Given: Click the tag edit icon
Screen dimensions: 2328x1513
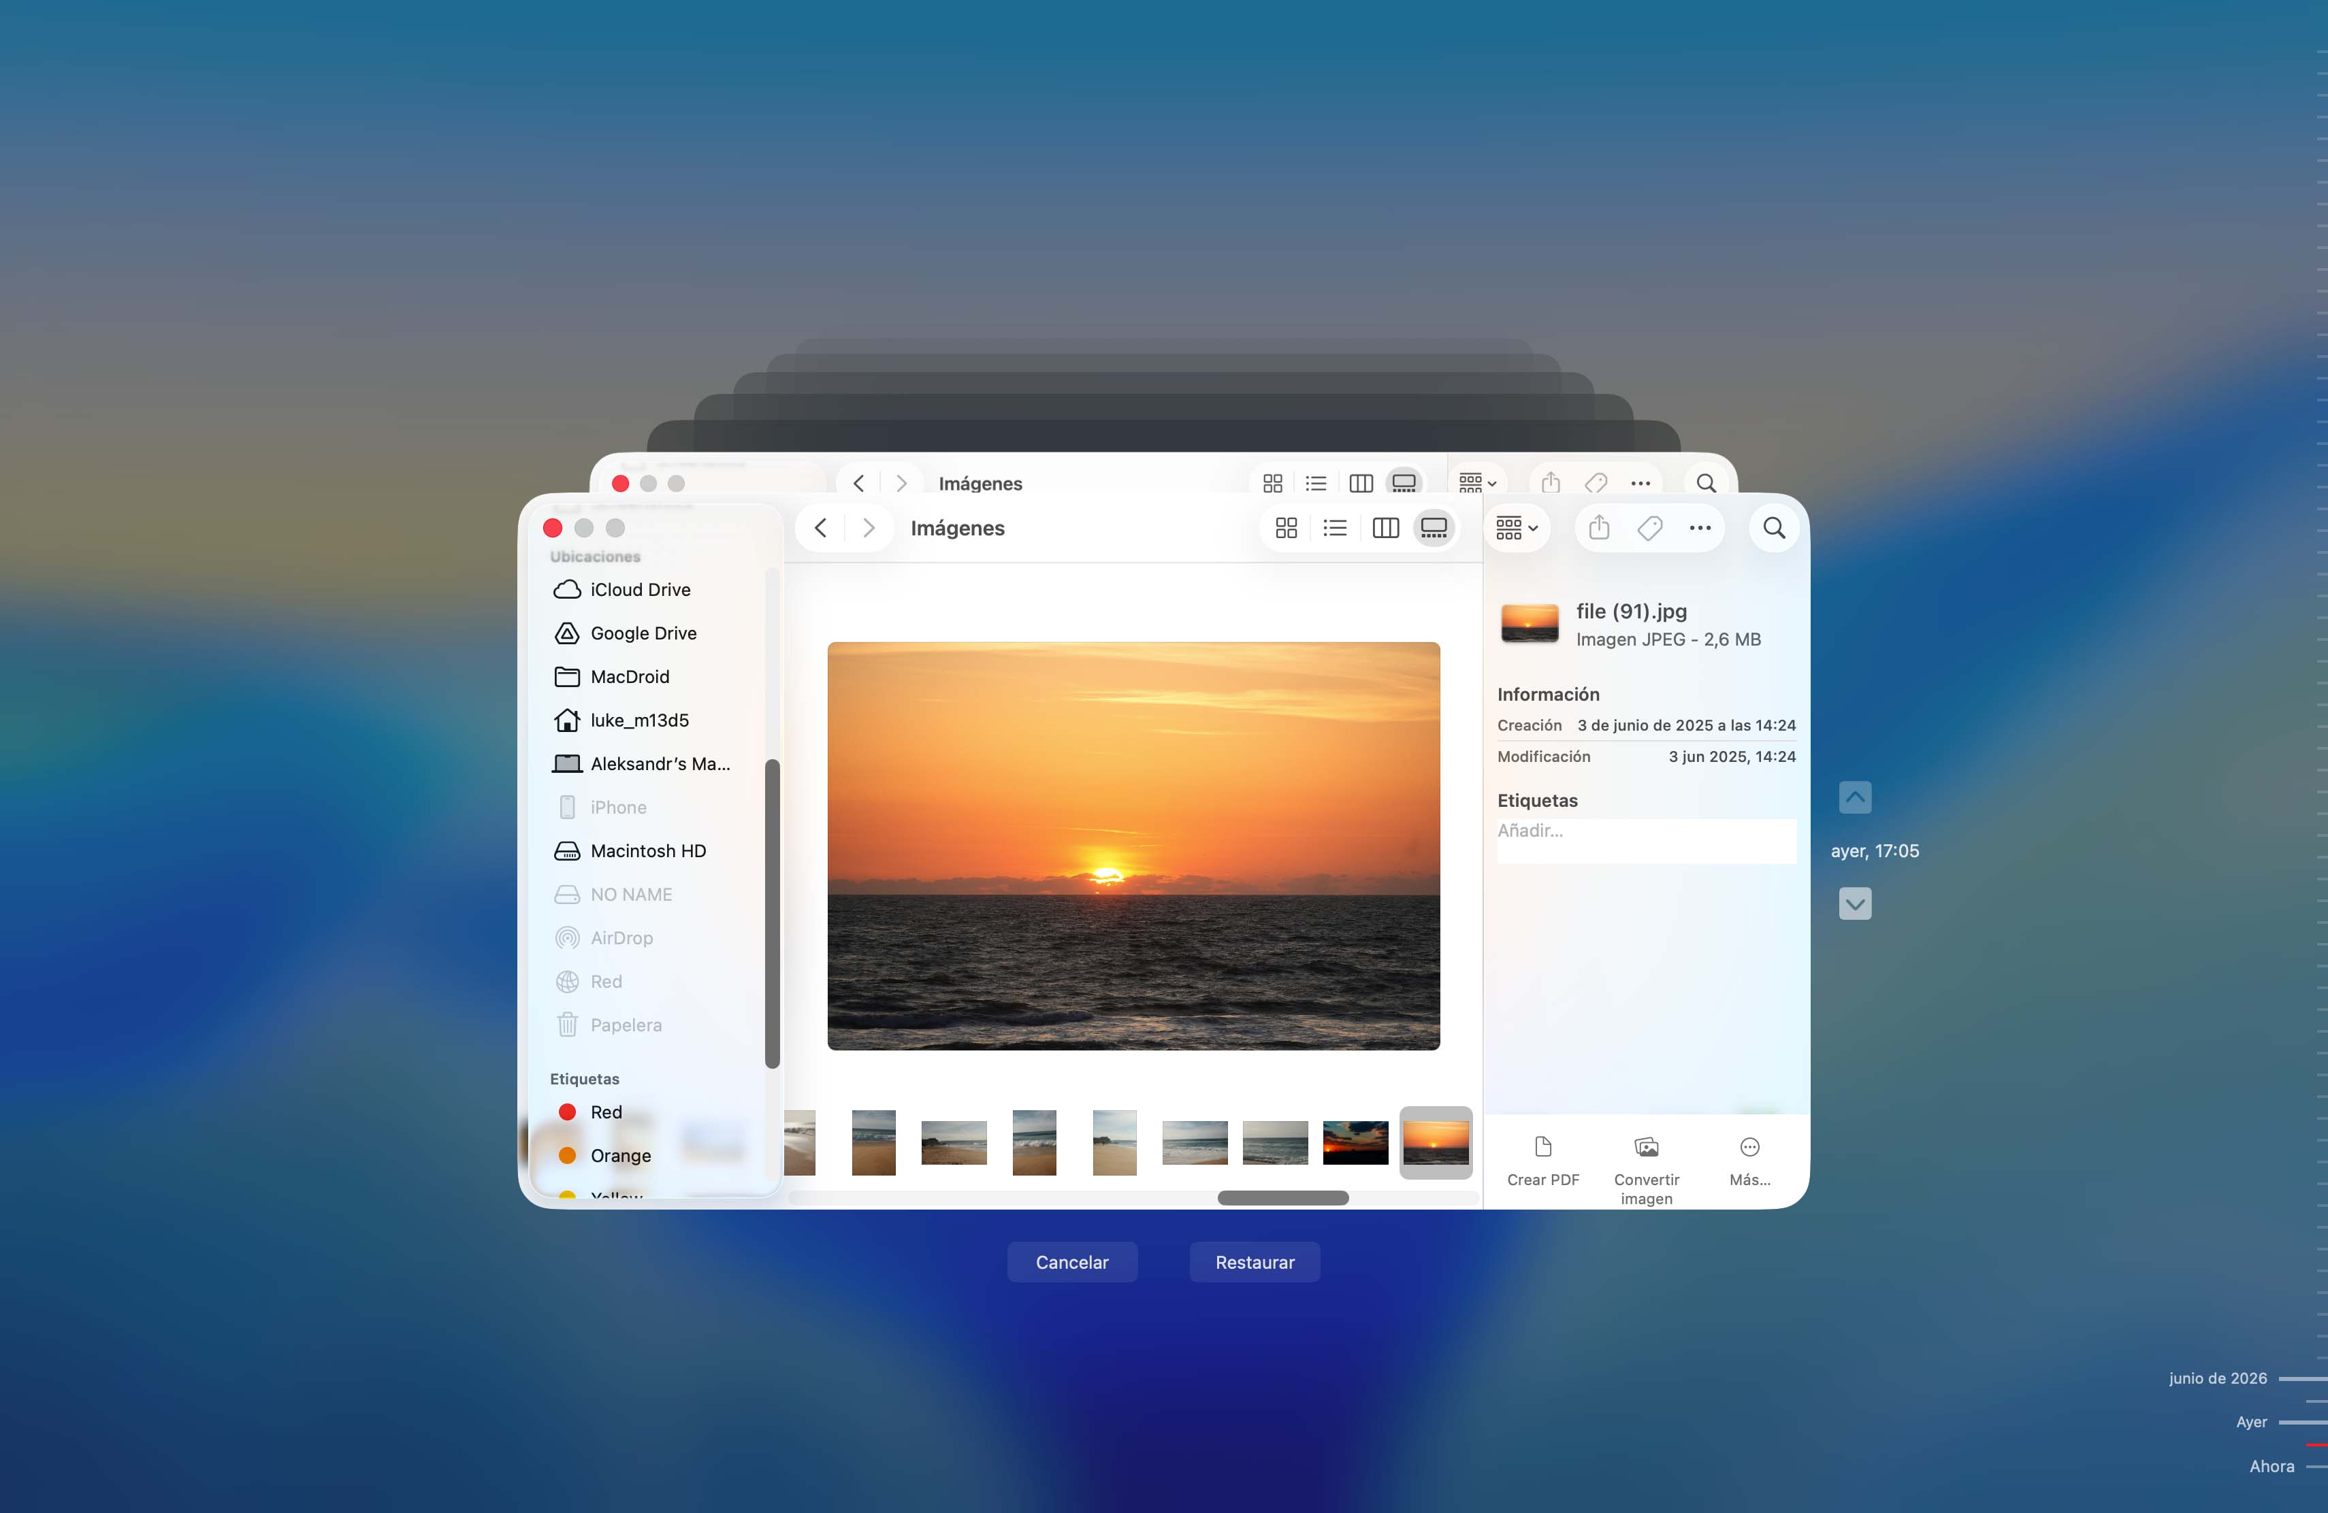Looking at the screenshot, I should [x=1650, y=528].
